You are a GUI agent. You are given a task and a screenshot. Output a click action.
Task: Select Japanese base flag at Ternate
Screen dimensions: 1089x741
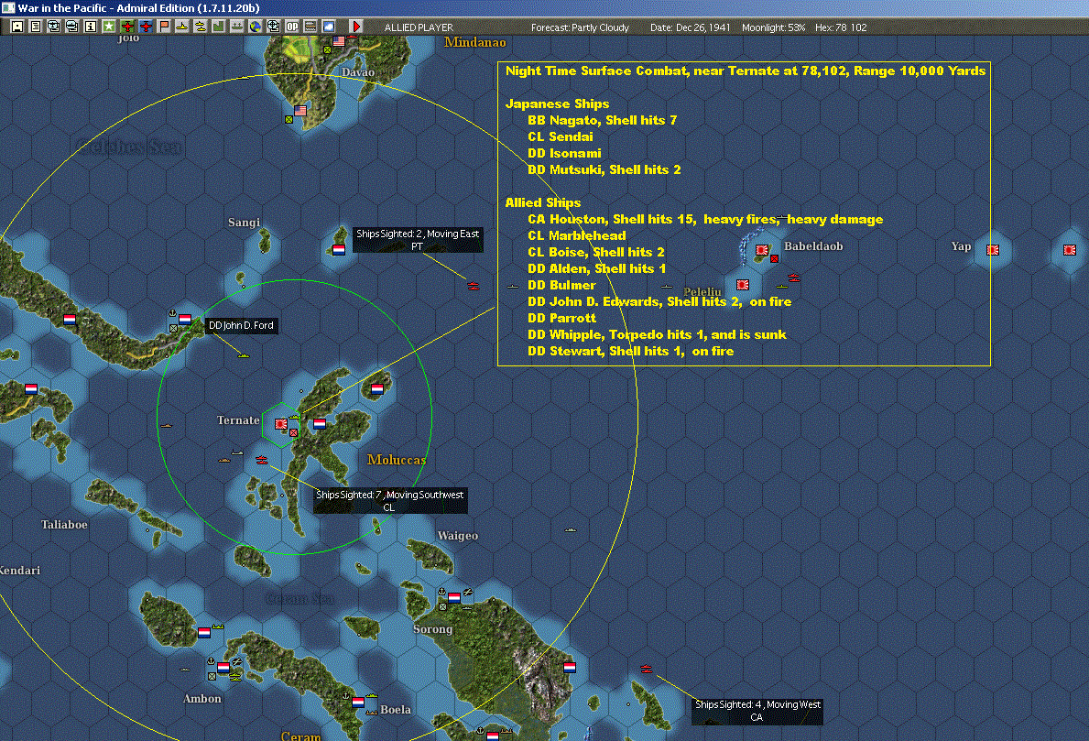[281, 424]
